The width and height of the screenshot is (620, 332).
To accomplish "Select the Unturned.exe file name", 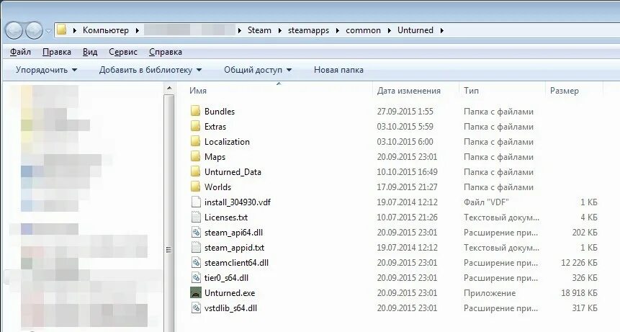I will coord(229,293).
